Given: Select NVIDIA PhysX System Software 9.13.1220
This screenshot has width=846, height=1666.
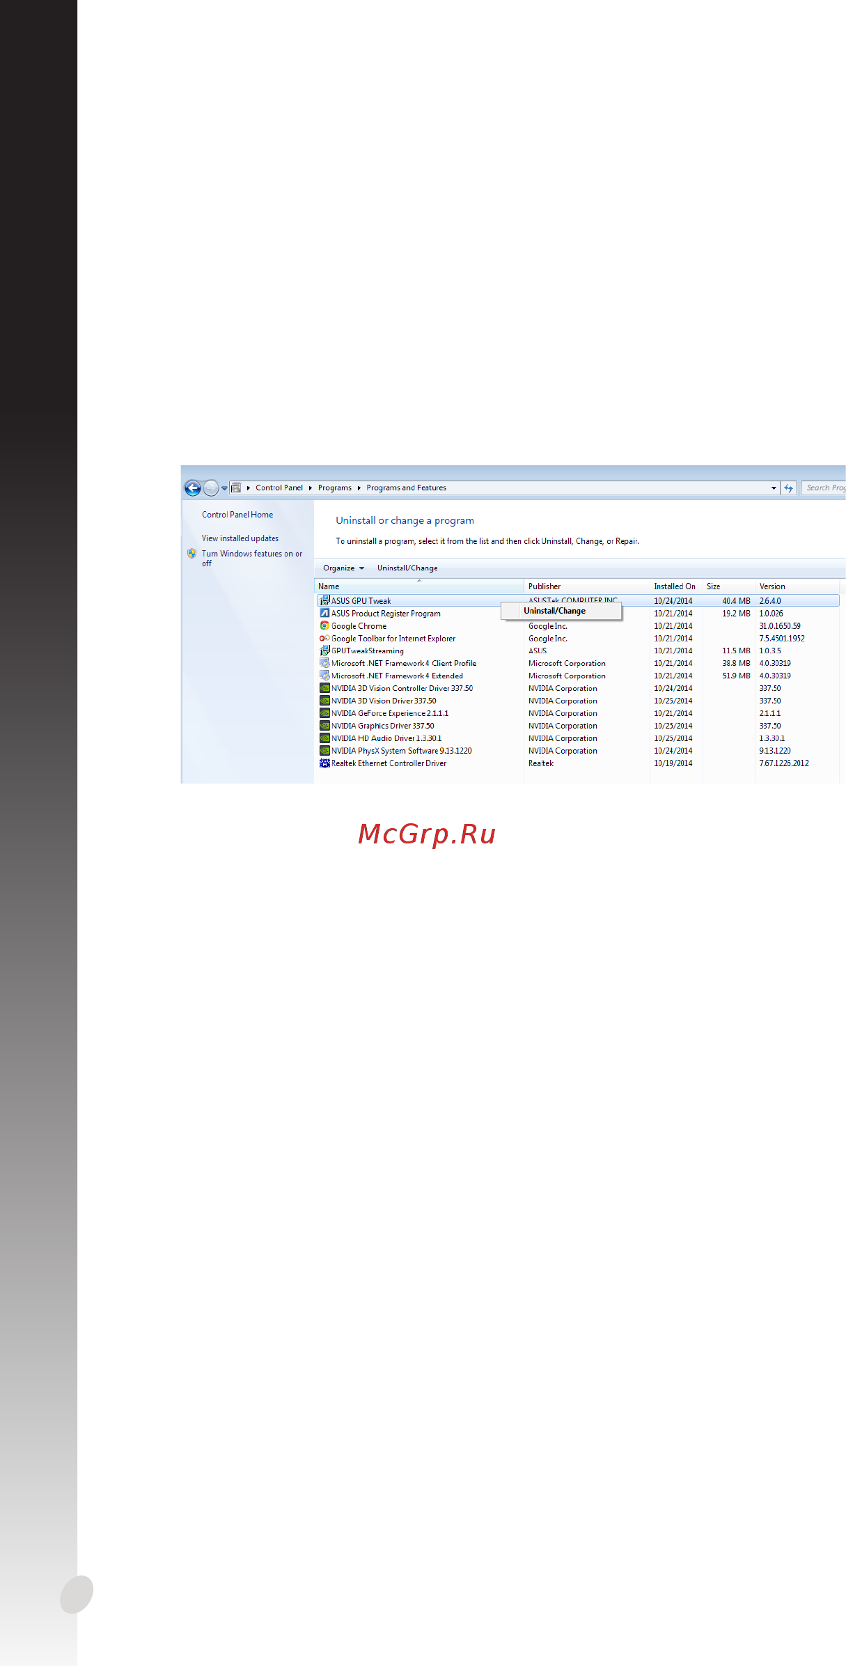Looking at the screenshot, I should 402,752.
